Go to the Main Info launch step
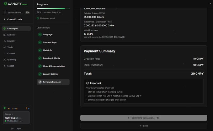 pos(53,50)
